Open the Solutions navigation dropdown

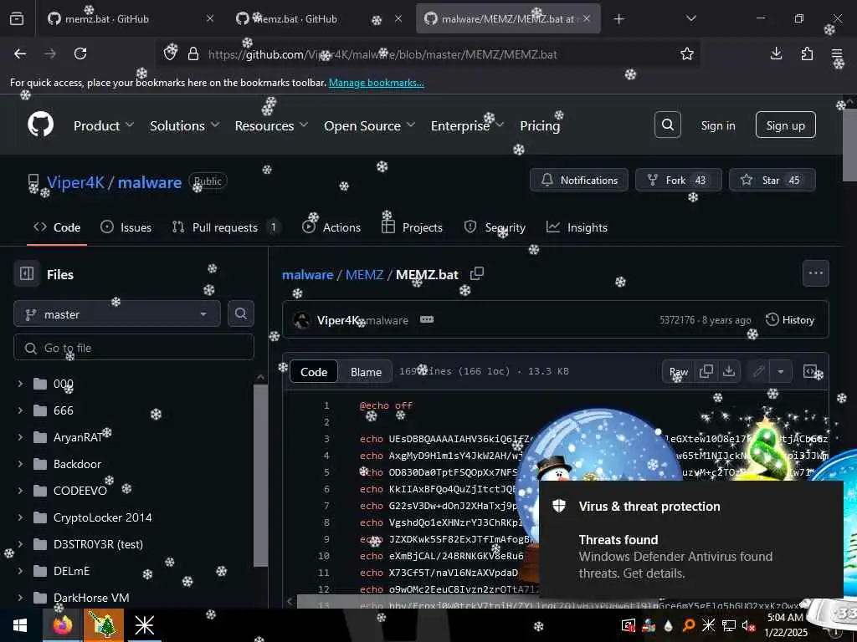pos(185,125)
